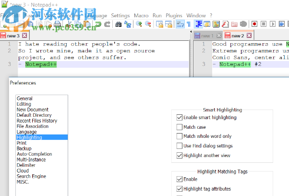Toggle Show All Characters pilcrow icon
This screenshot has width=289, height=196.
[189, 24]
